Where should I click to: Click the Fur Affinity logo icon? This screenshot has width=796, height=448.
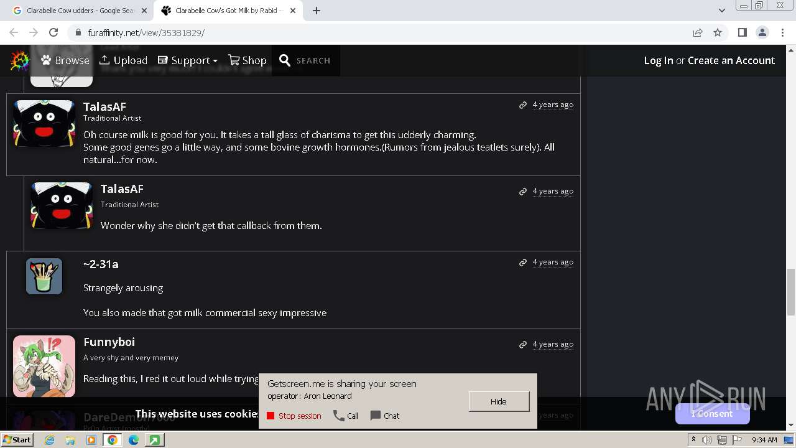point(20,60)
